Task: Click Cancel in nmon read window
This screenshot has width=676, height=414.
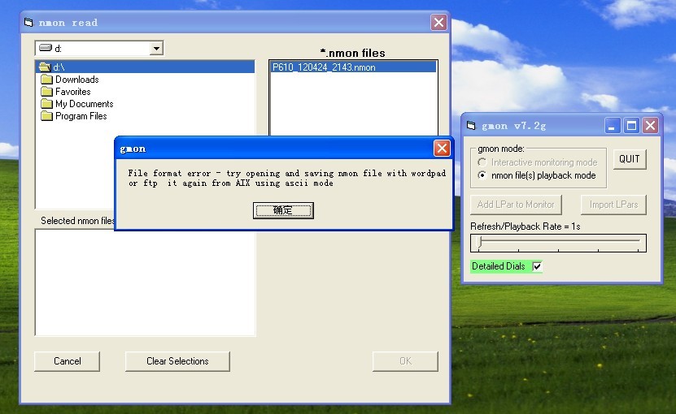Action: (x=67, y=361)
